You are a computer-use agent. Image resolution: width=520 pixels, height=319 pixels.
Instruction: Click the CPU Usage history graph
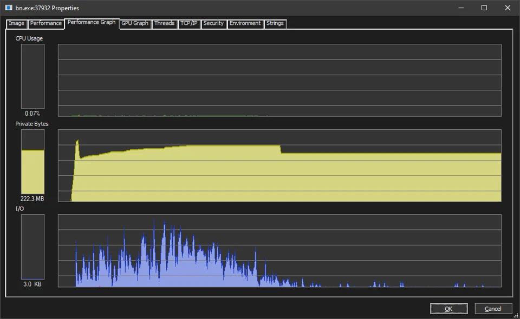tap(279, 80)
